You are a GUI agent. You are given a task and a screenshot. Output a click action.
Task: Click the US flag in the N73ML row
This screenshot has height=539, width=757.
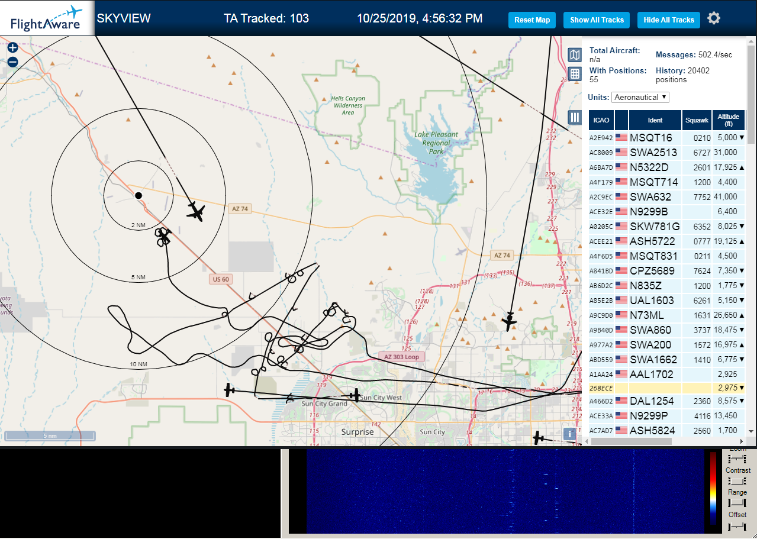coord(621,315)
